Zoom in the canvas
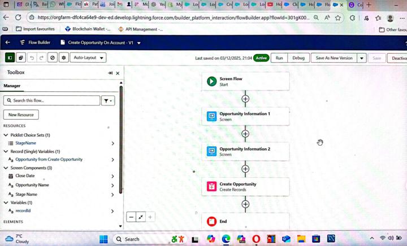407x246 pixels. 150,217
